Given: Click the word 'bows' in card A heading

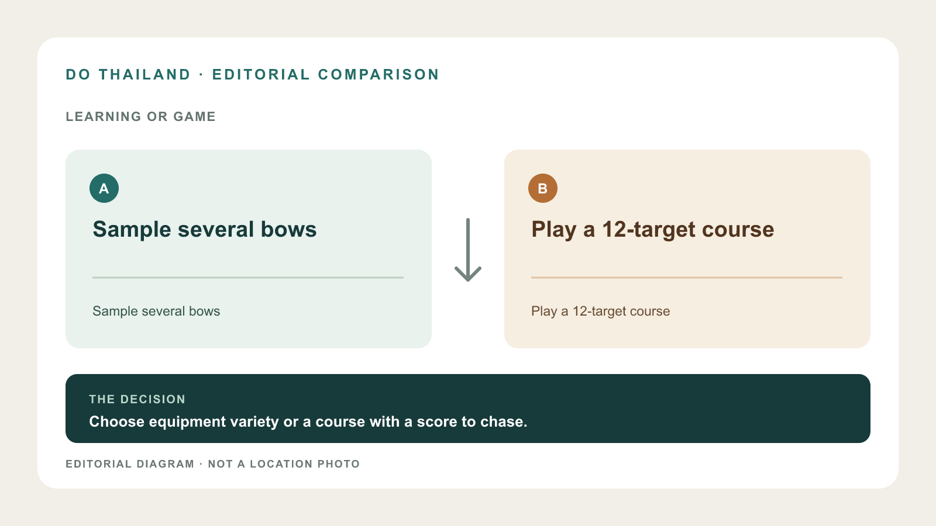Looking at the screenshot, I should (289, 229).
